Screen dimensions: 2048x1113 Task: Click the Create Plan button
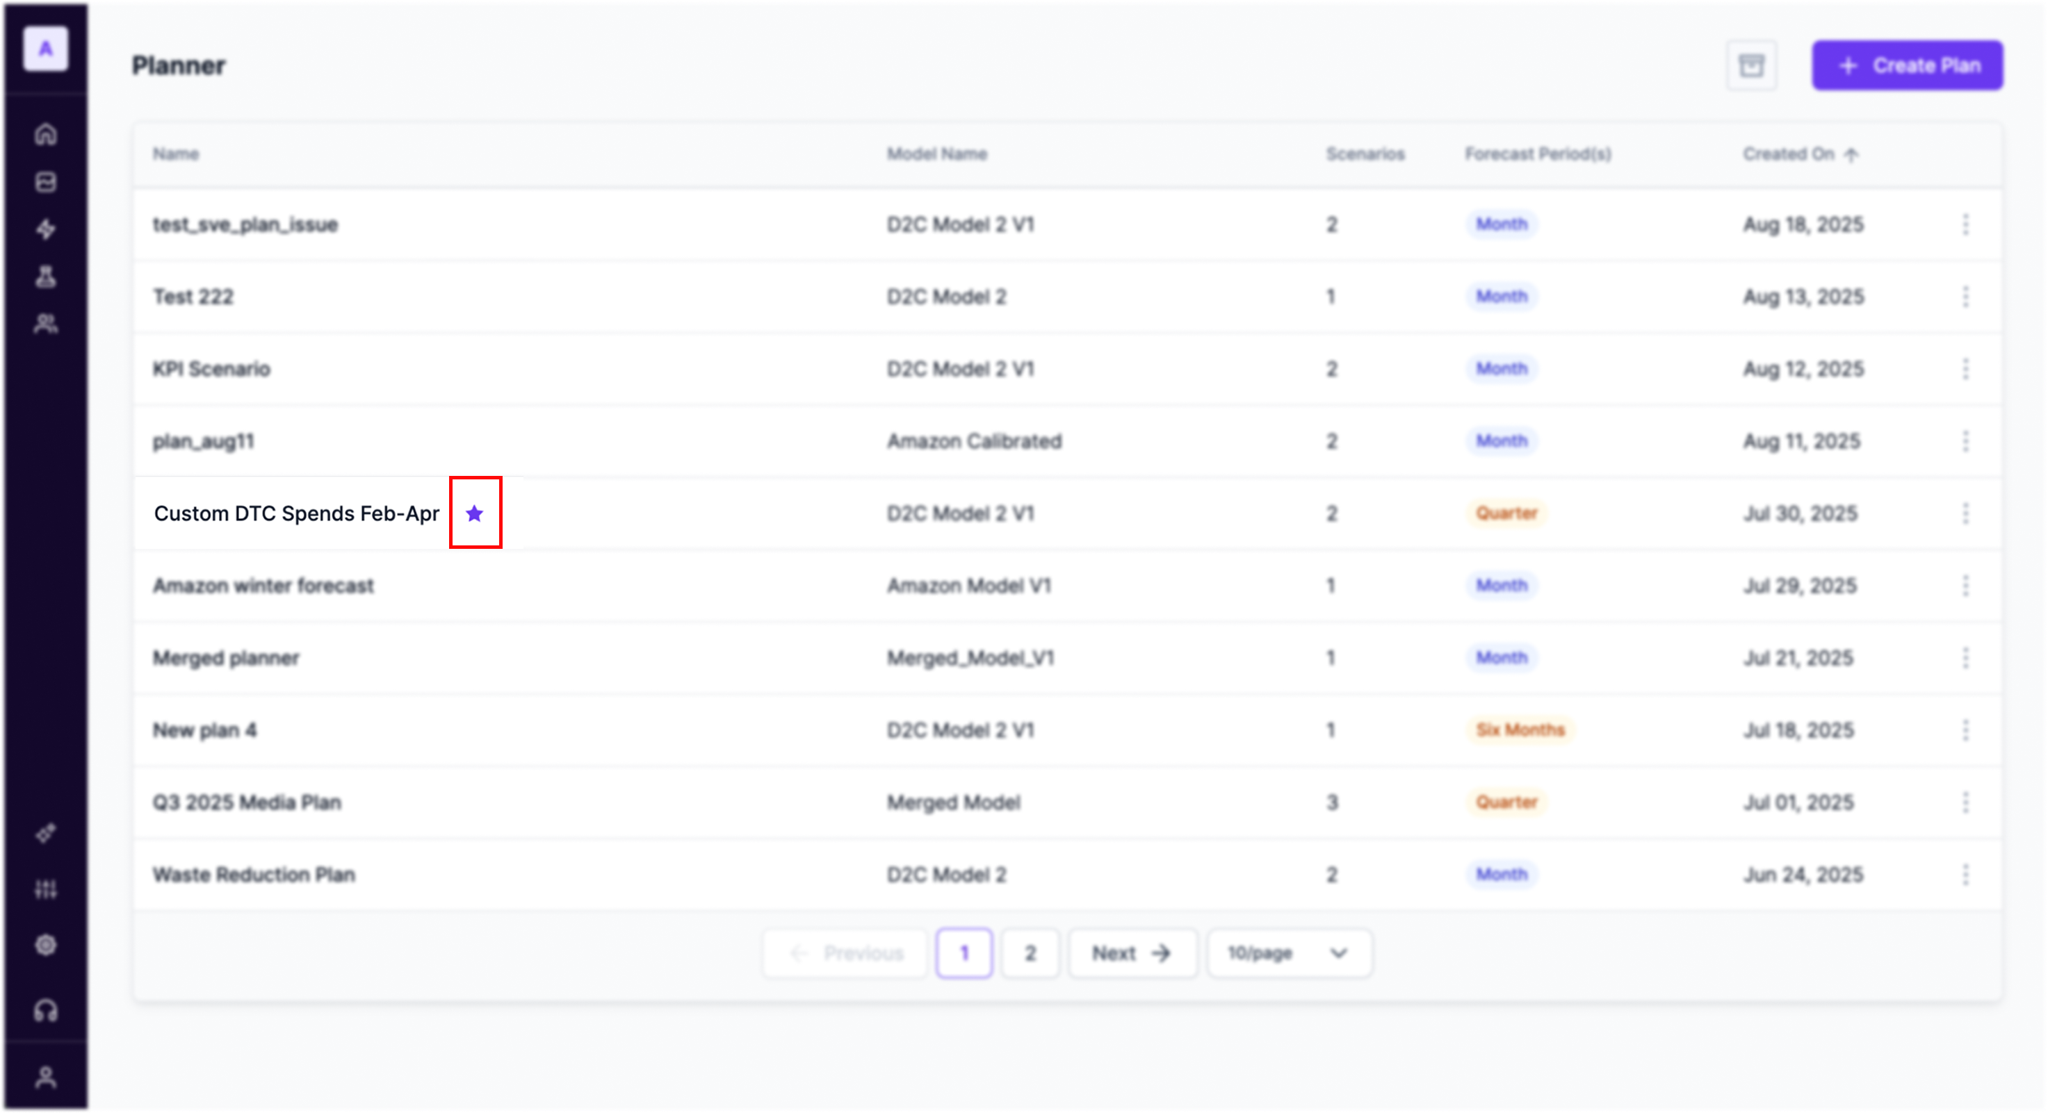[1906, 65]
